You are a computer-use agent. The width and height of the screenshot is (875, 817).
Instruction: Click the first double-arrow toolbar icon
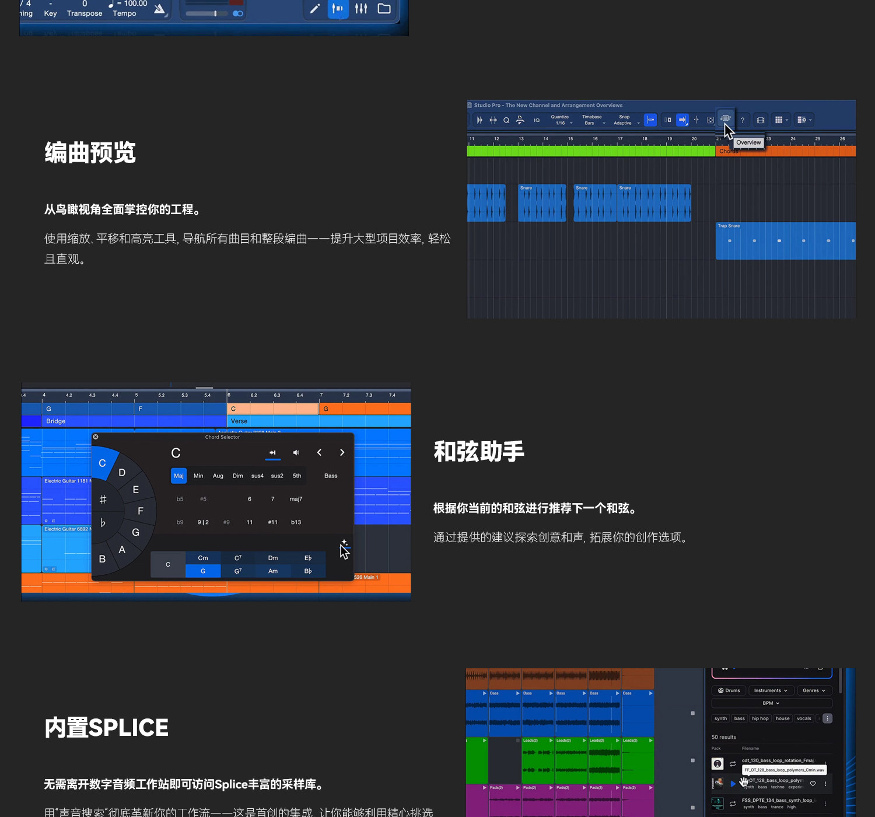(x=480, y=120)
